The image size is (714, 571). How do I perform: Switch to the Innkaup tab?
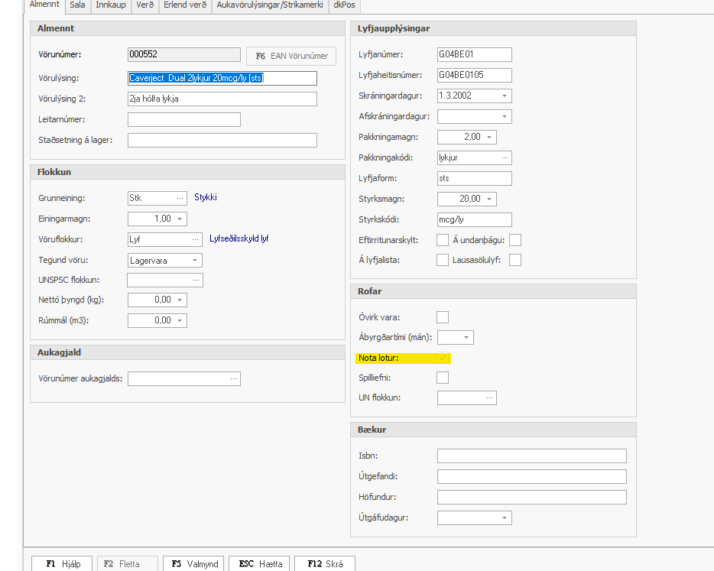[110, 5]
